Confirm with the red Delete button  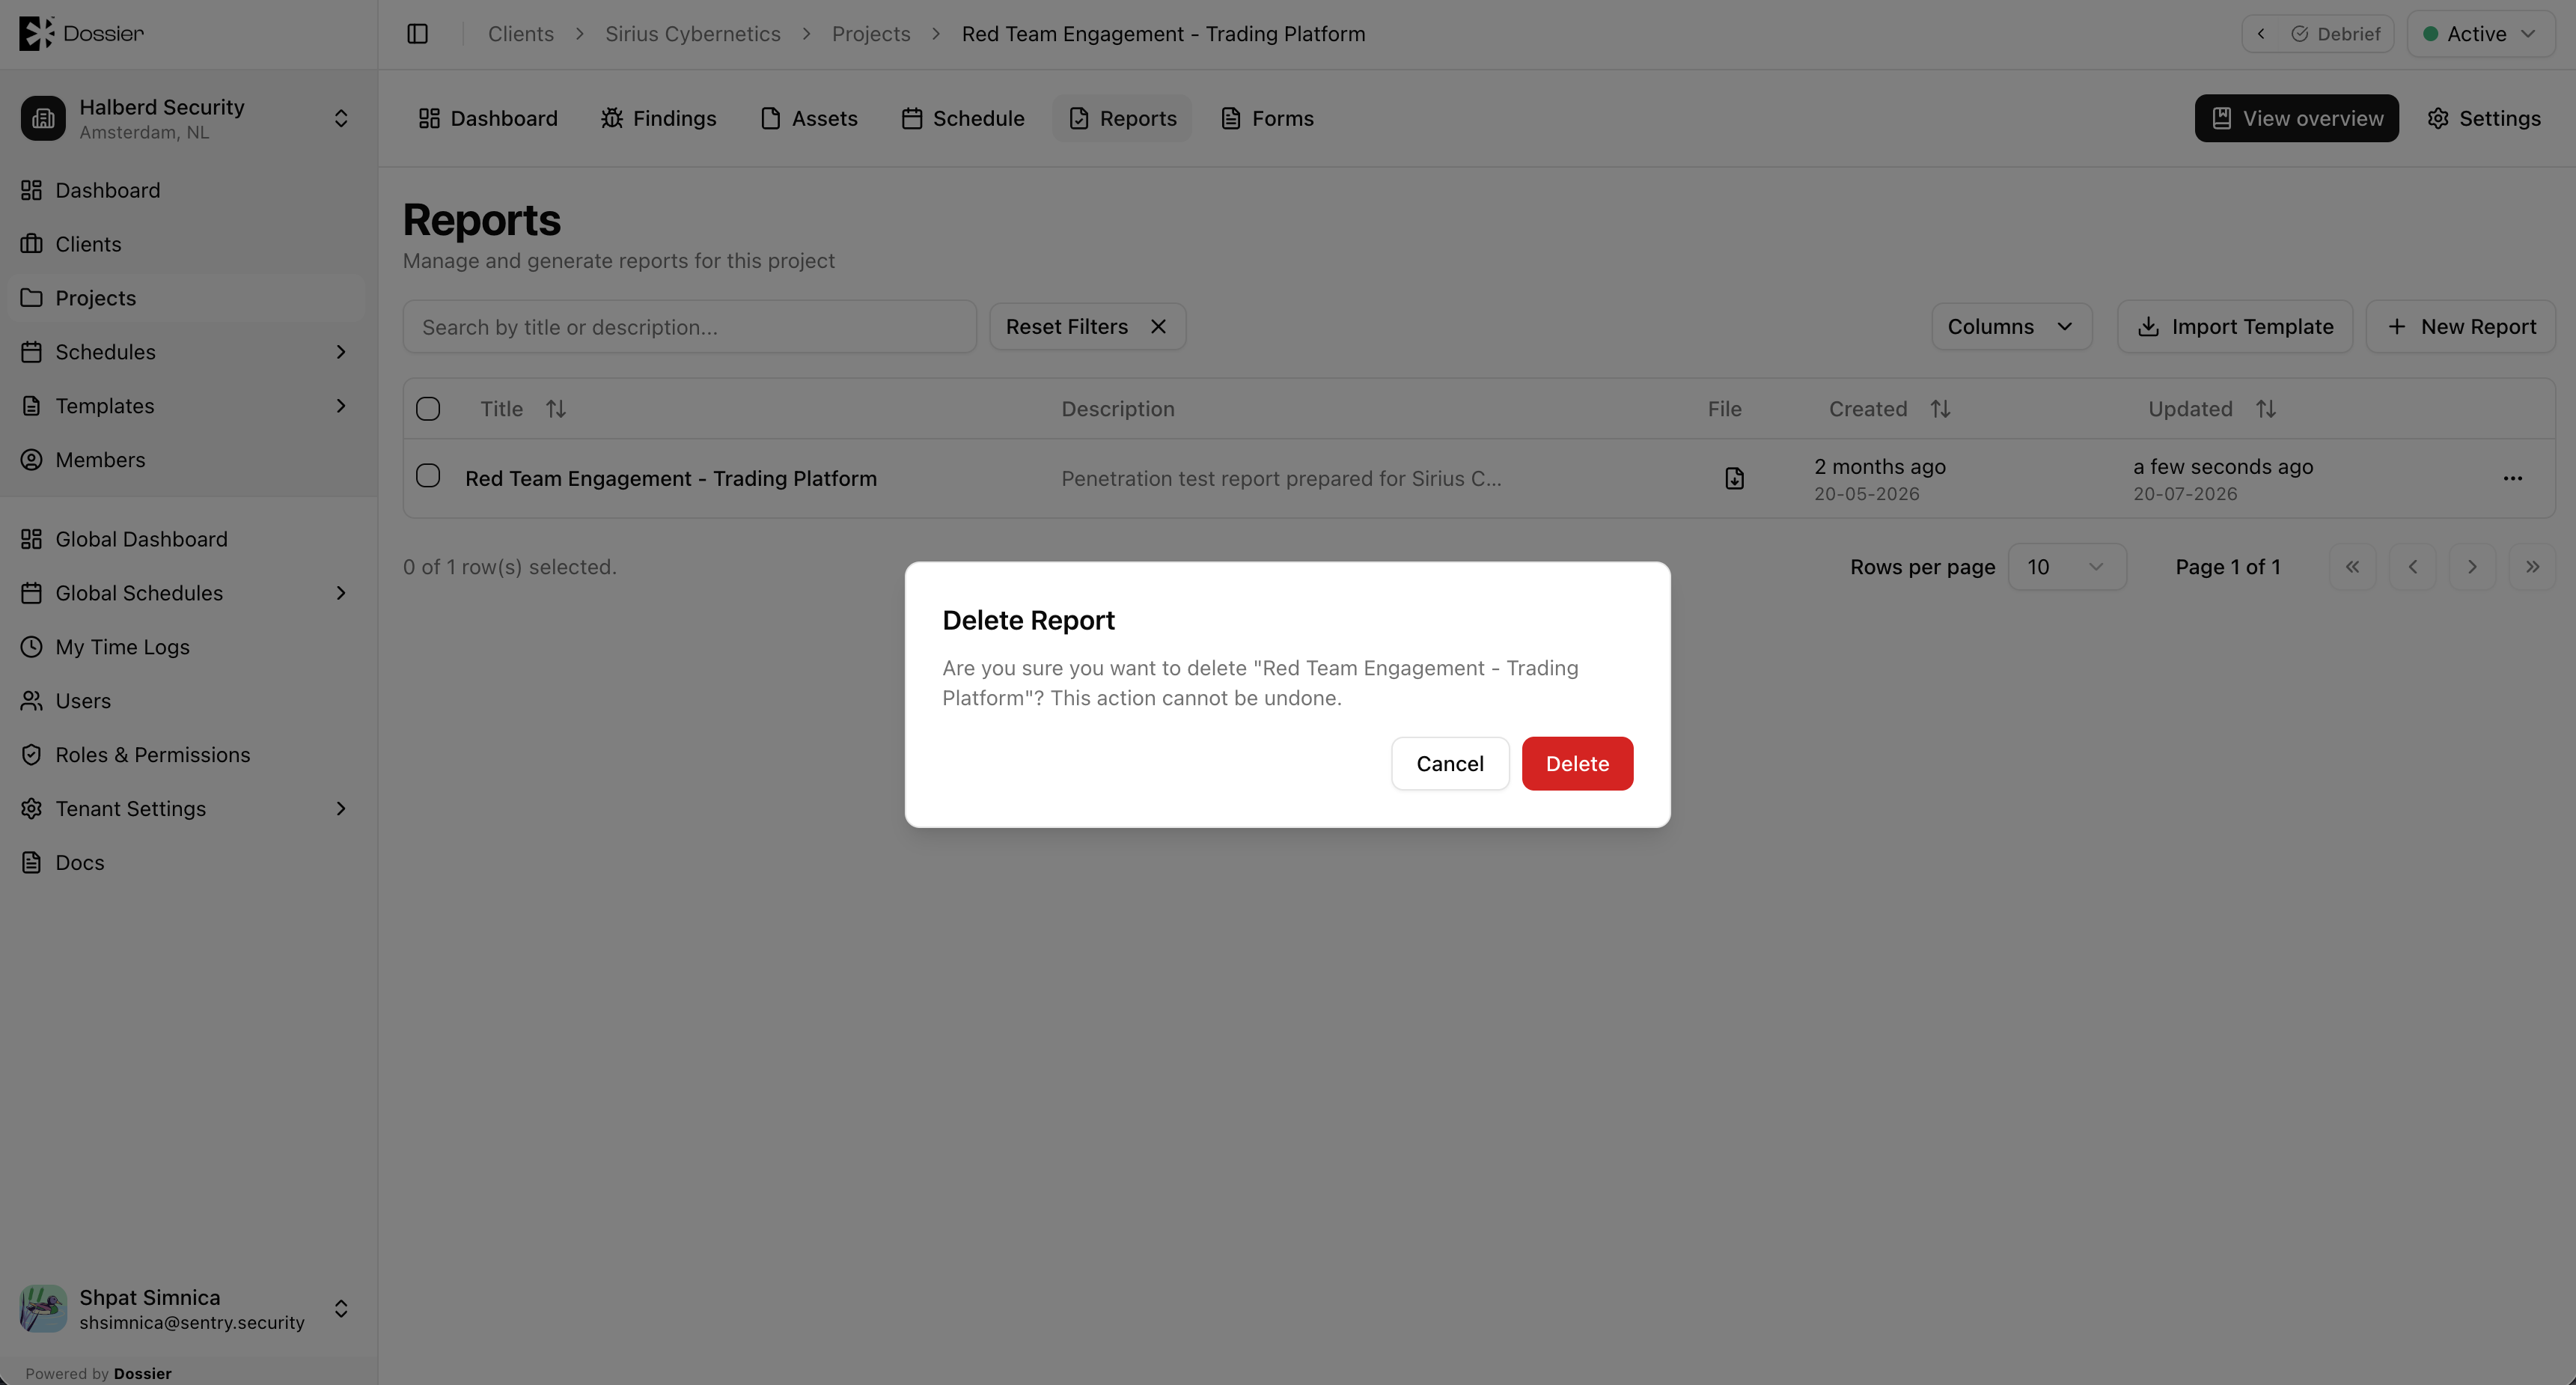point(1577,764)
